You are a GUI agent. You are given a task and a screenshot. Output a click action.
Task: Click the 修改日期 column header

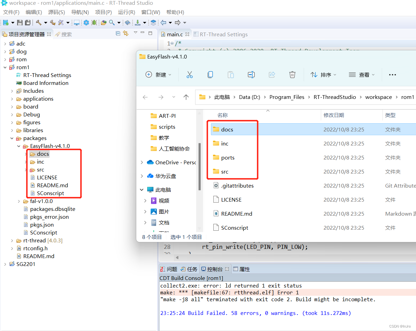pos(334,115)
